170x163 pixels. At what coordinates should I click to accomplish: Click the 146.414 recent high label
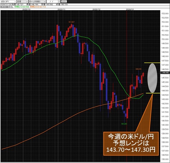(138, 69)
